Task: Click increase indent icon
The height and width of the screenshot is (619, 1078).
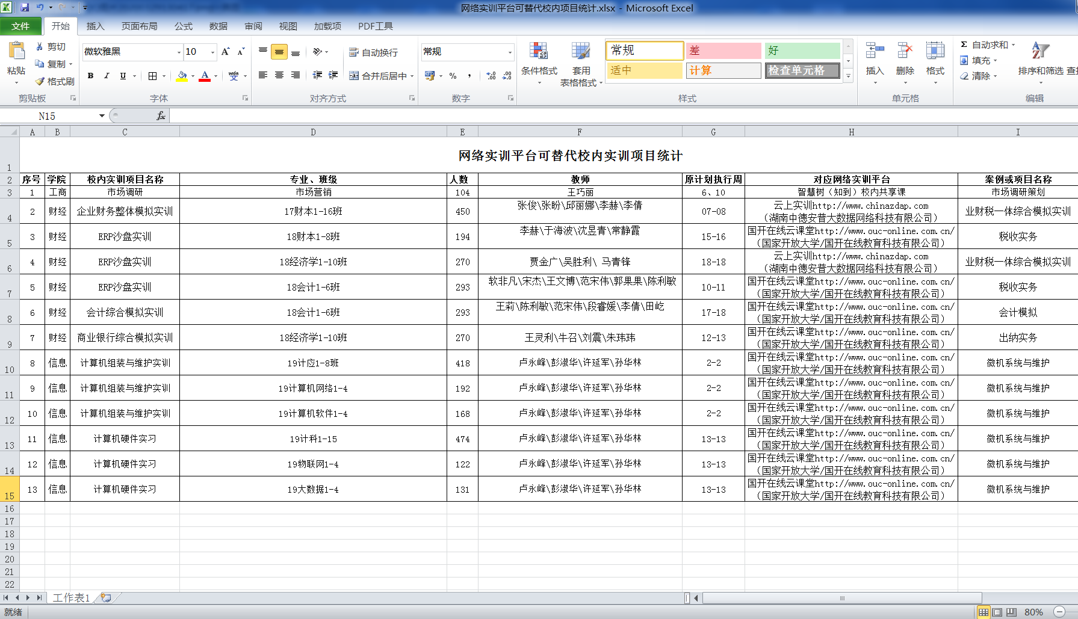Action: (x=333, y=75)
